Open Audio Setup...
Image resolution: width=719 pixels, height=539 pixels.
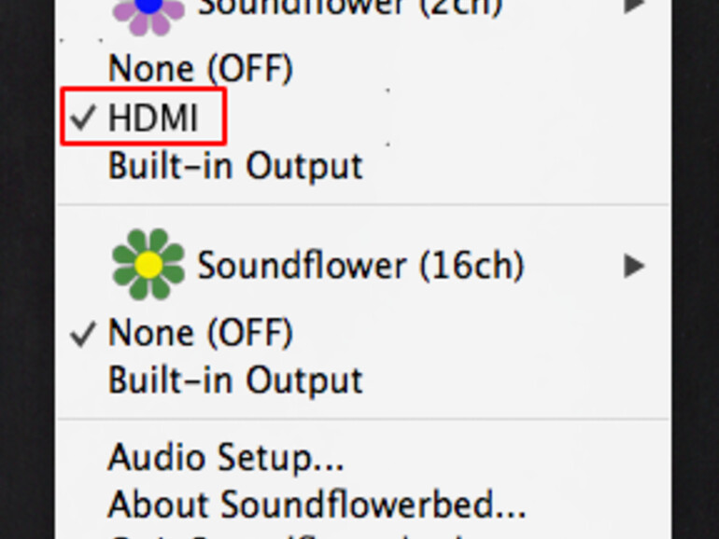click(x=226, y=458)
